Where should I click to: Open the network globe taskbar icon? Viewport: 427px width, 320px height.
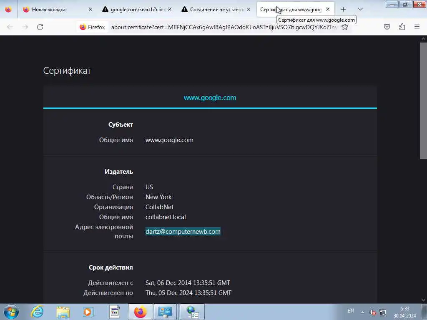[192, 312]
